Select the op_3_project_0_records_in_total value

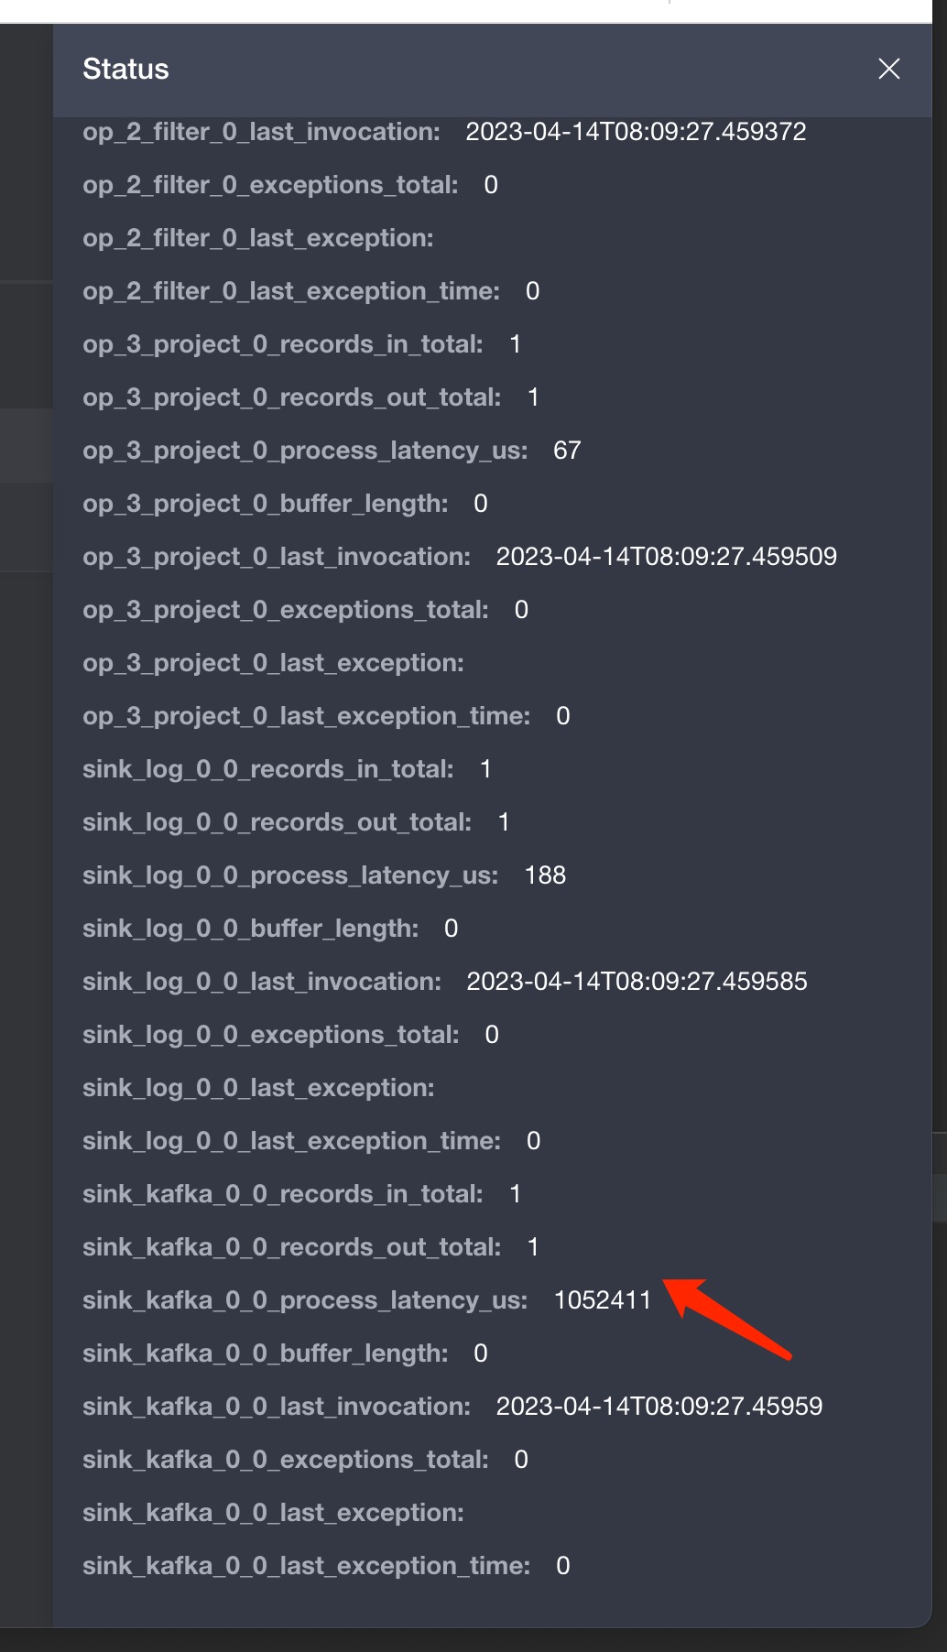coord(514,344)
